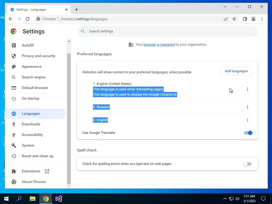Click the Chrome site info icon in address bar
The width and height of the screenshot is (272, 204).
pos(38,19)
